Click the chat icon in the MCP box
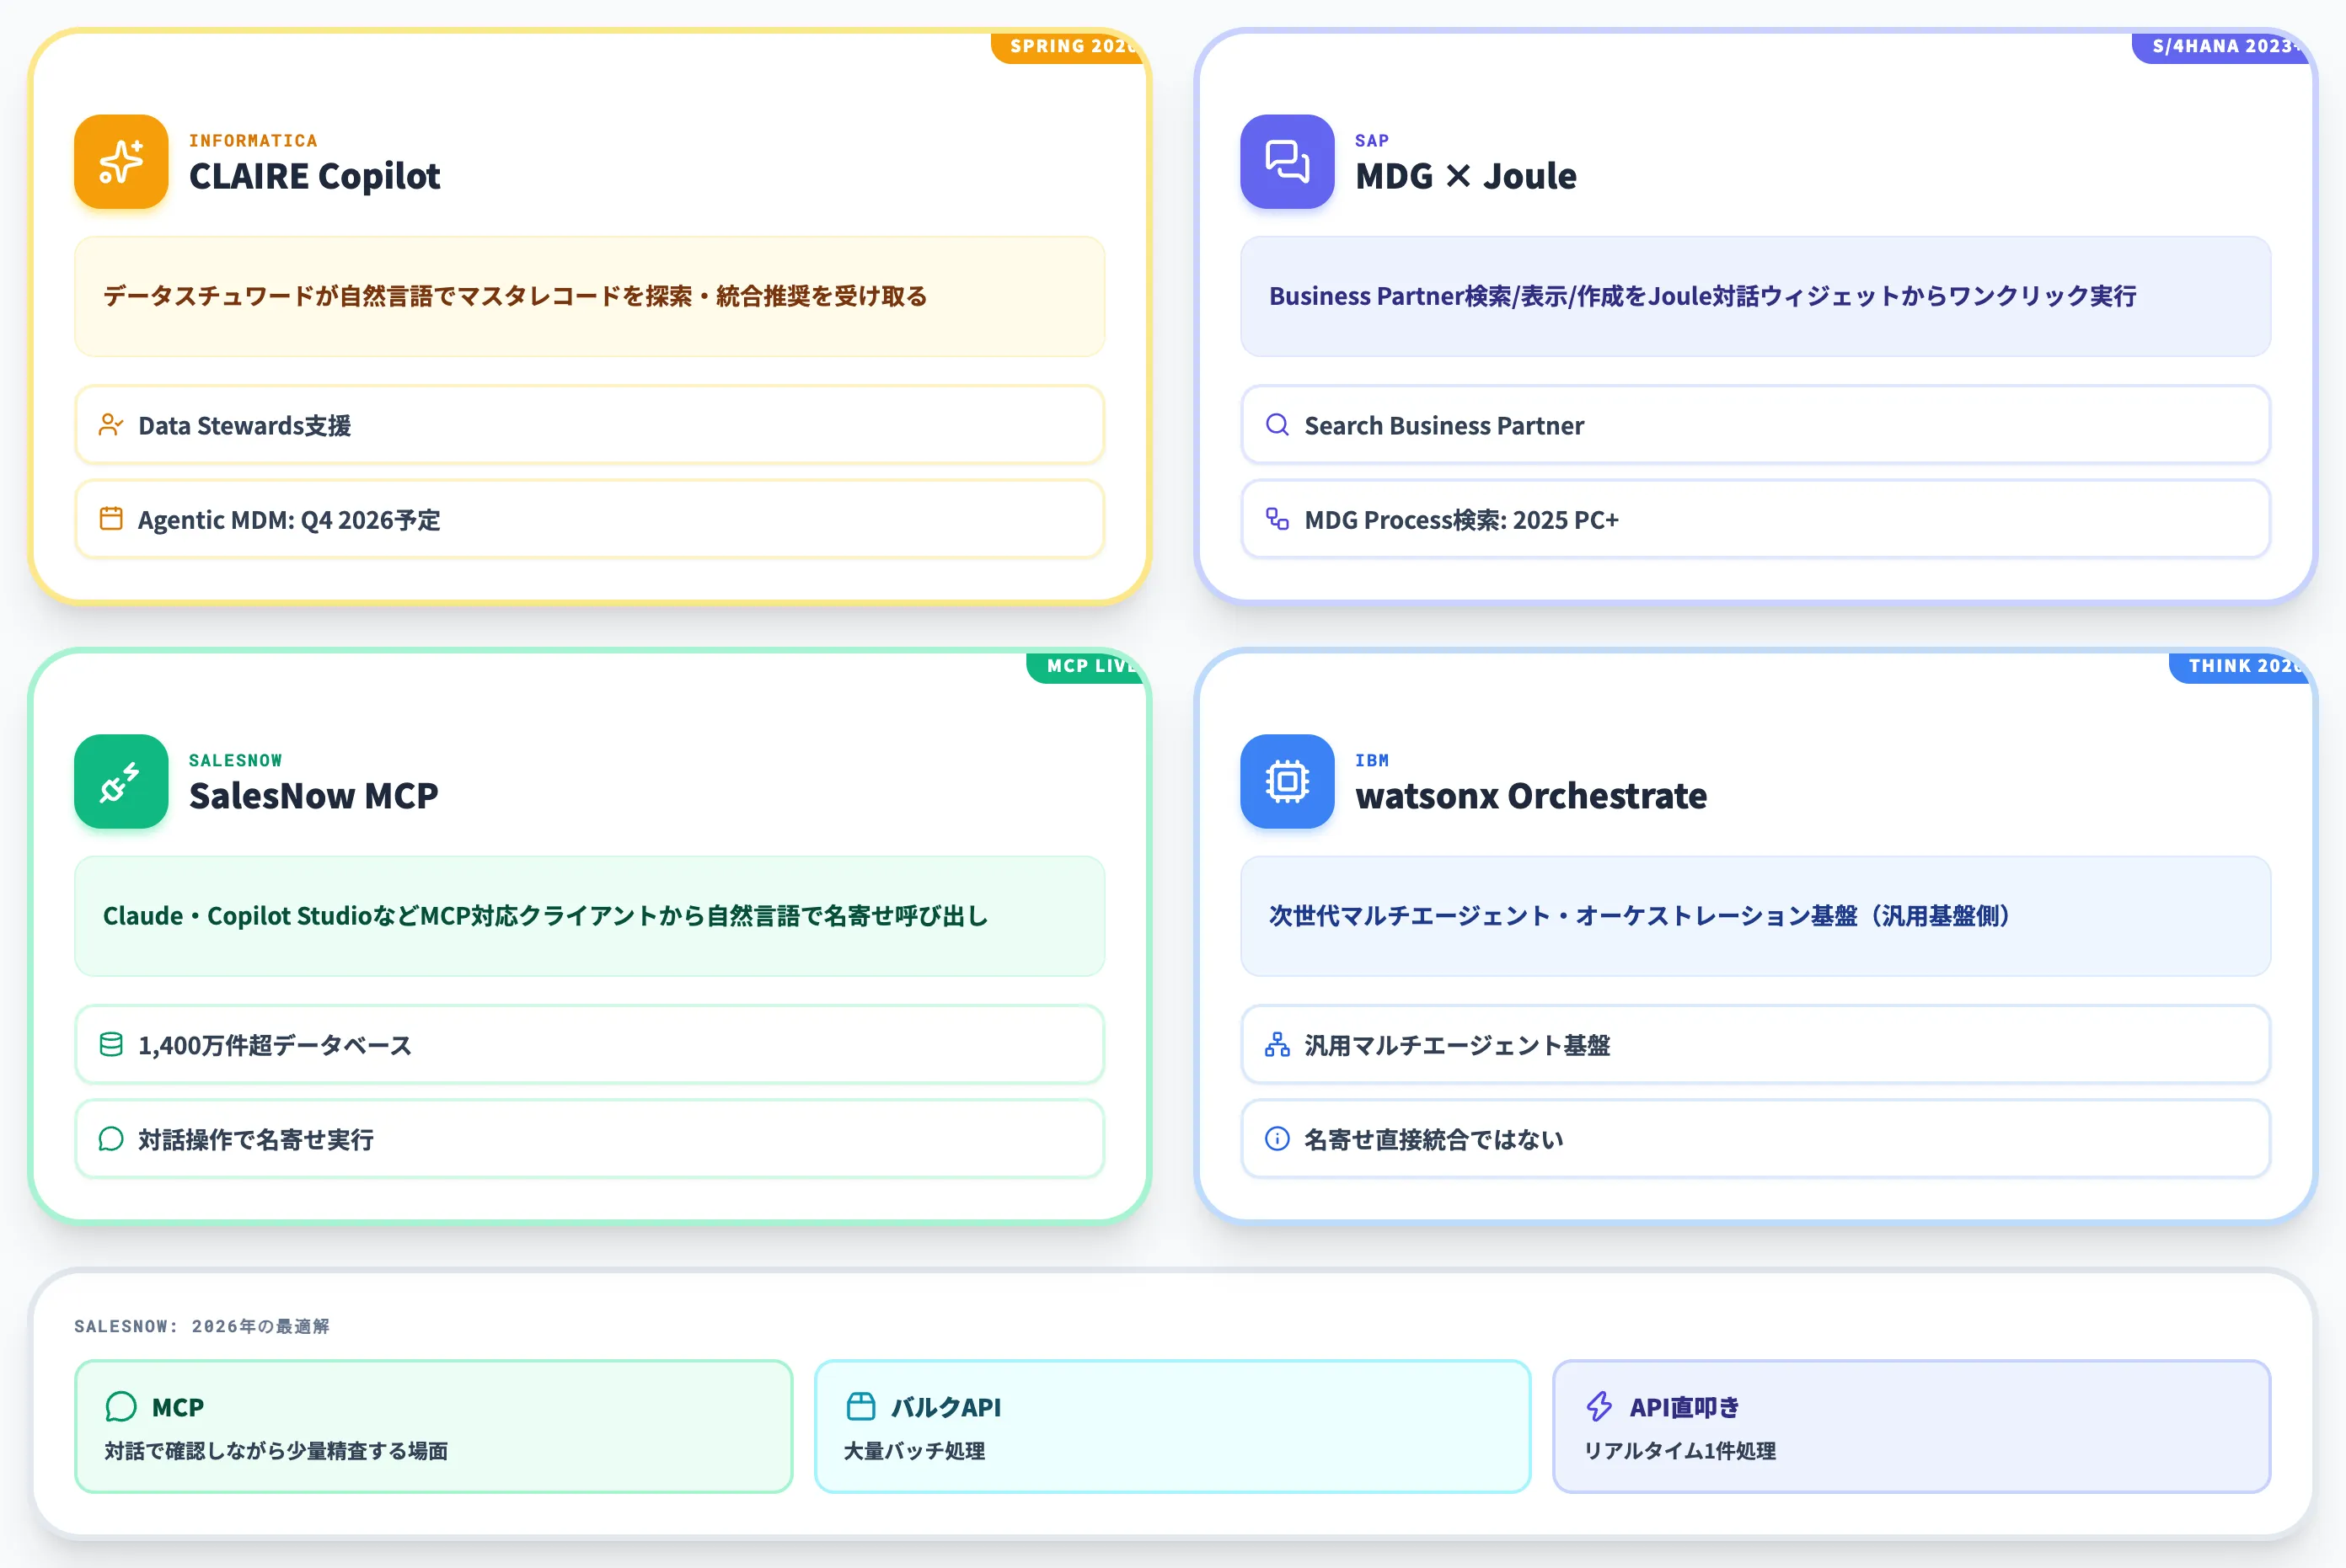This screenshot has width=2346, height=1568. pyautogui.click(x=121, y=1407)
